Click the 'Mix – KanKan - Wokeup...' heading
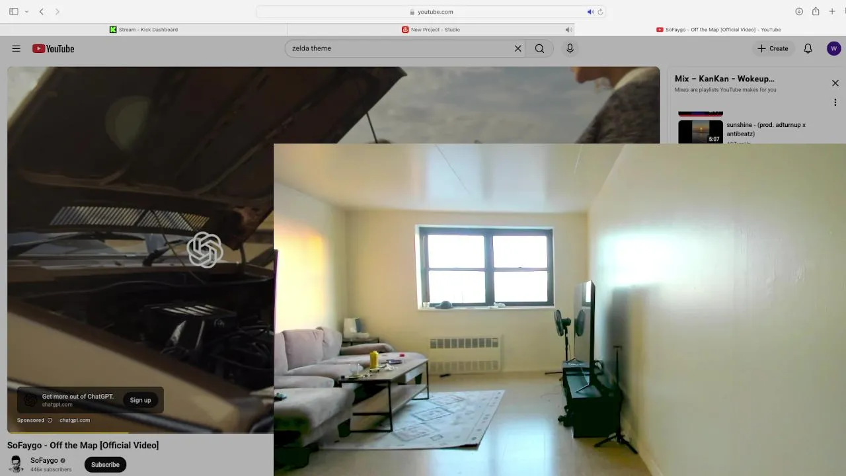846x476 pixels. pos(724,79)
